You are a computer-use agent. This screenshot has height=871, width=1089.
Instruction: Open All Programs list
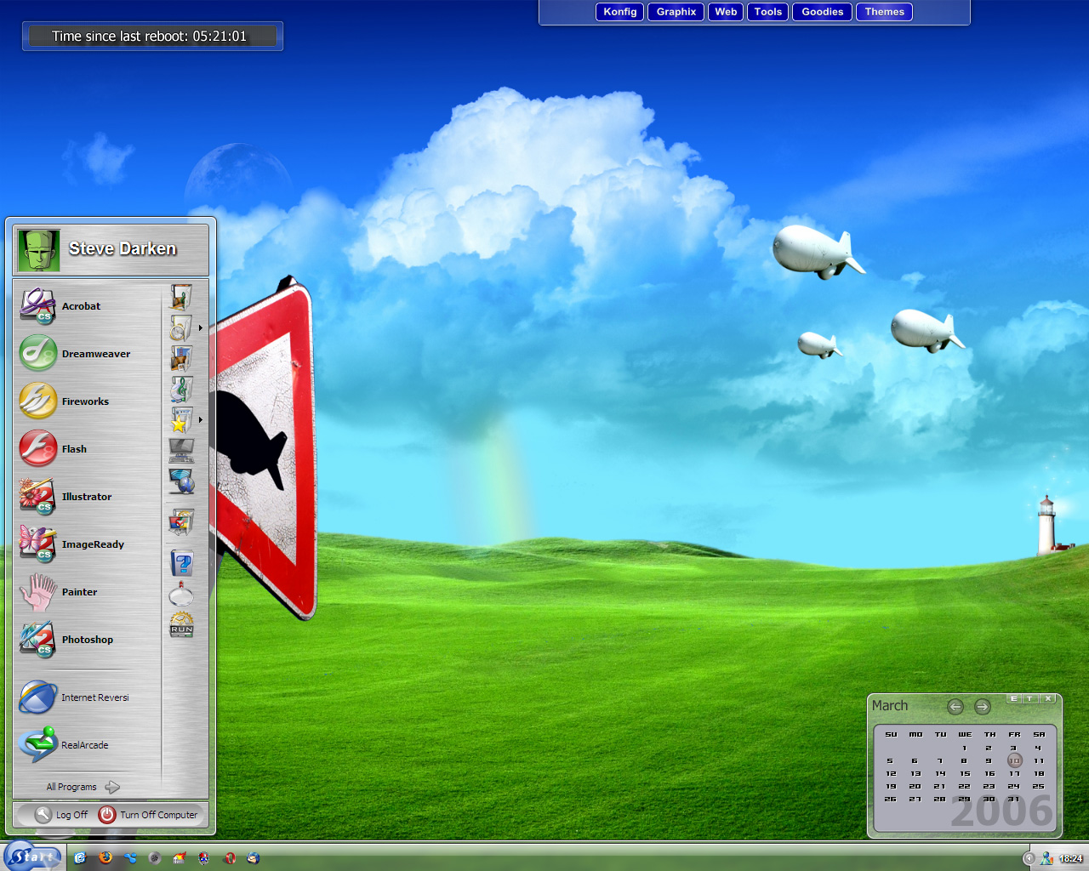tap(83, 787)
